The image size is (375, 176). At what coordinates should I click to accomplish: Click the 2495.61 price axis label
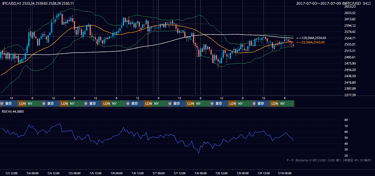tap(350, 57)
